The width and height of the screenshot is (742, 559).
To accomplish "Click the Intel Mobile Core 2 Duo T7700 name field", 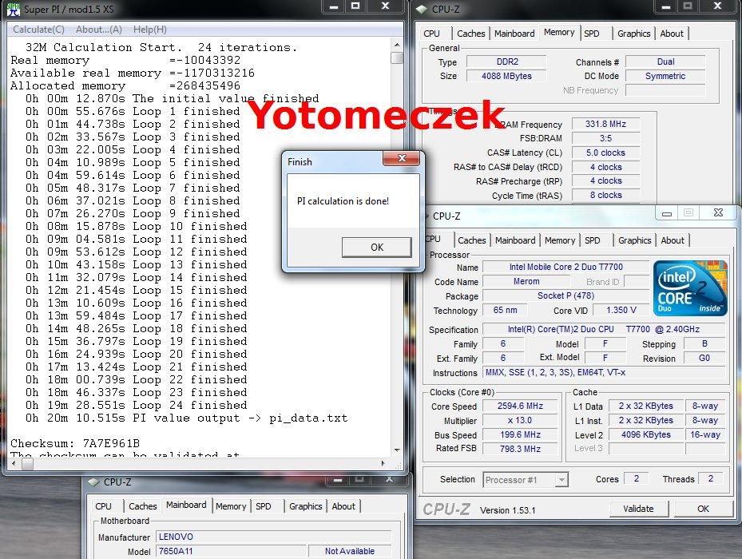I will pos(566,267).
